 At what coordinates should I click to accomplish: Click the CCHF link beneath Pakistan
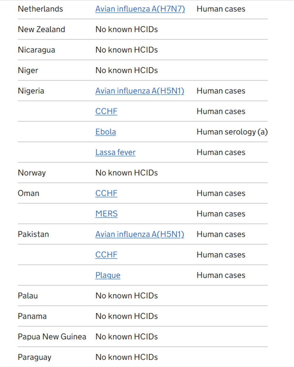[106, 255]
